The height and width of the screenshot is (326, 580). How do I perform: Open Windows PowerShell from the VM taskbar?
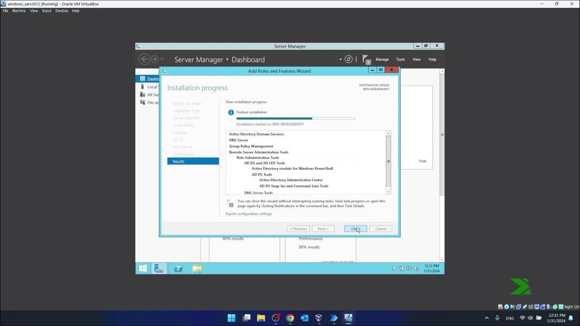click(x=178, y=268)
